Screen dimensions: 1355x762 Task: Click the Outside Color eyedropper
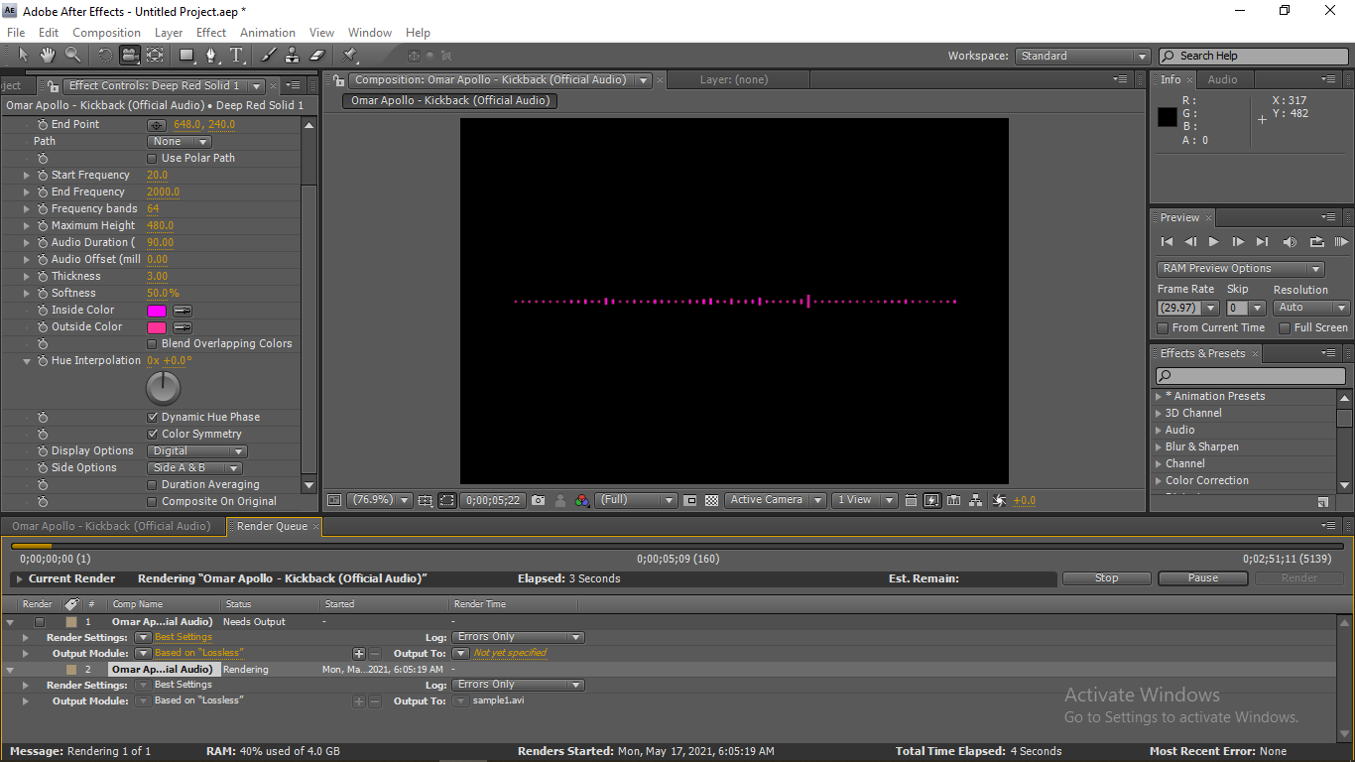click(183, 327)
